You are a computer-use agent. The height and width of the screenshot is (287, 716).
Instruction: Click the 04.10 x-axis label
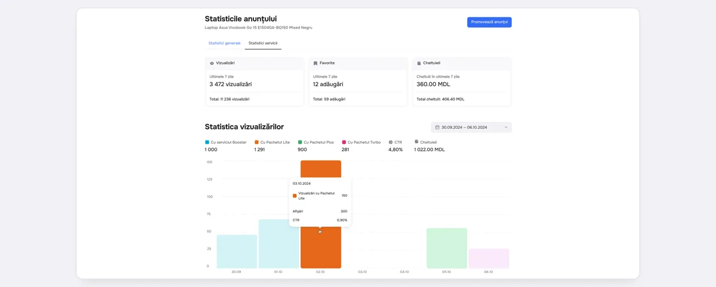[x=404, y=272]
